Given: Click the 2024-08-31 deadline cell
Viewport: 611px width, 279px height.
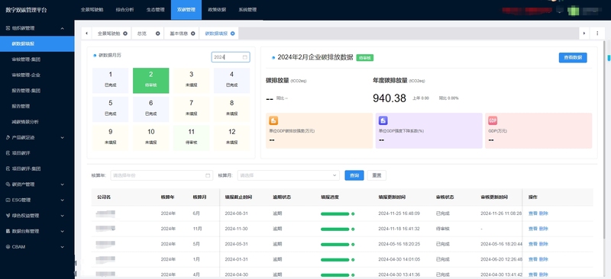Looking at the screenshot, I should (237, 213).
